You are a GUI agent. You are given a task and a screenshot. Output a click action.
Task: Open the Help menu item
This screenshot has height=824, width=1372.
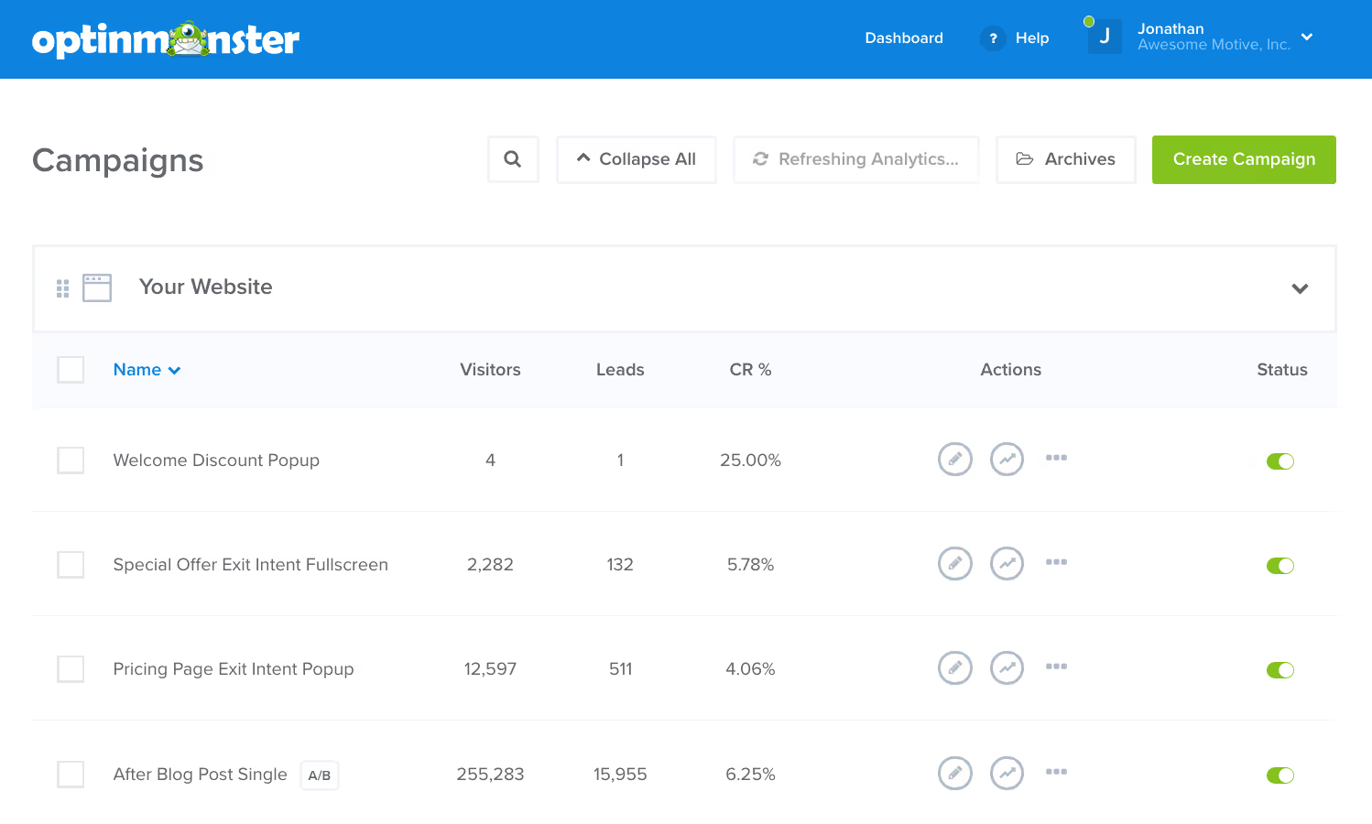[1032, 38]
